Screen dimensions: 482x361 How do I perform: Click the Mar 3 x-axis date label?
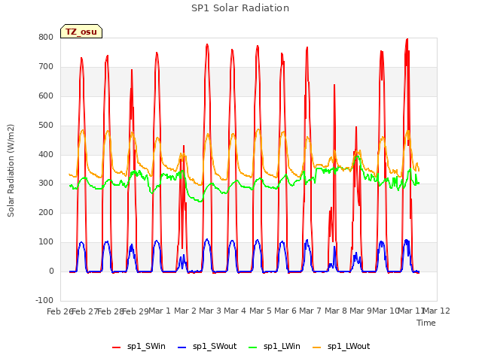210,311
